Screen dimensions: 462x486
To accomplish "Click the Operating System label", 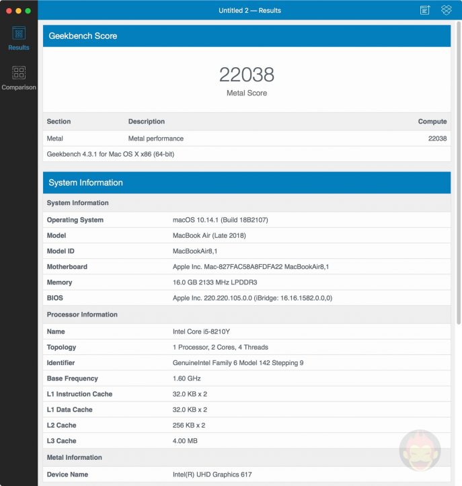I will coord(75,220).
